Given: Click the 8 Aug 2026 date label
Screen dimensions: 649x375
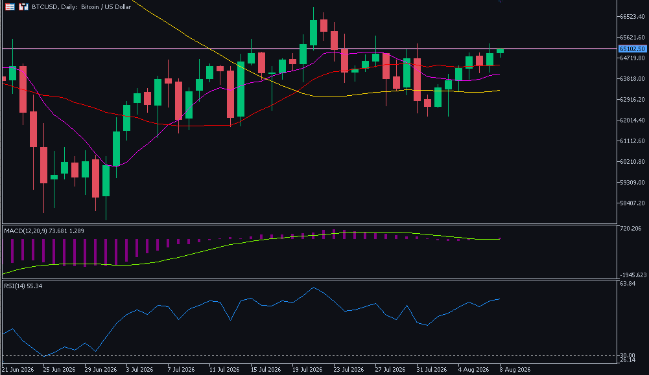Looking at the screenshot, I should click(515, 369).
